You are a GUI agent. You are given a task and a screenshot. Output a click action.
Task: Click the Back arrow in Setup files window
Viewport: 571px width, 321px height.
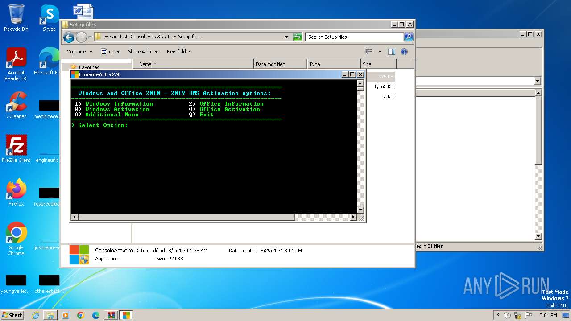pos(69,37)
